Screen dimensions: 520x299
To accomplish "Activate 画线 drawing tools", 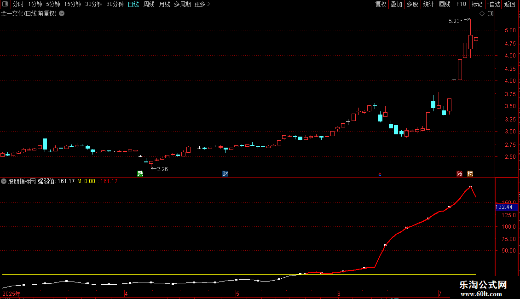I will pos(445,4).
